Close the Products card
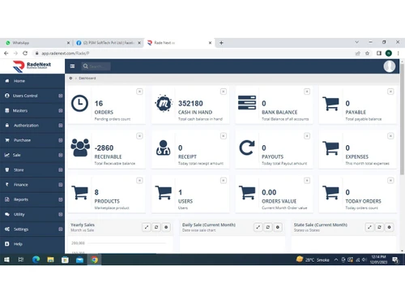This screenshot has height=304, width=405. coord(139,180)
